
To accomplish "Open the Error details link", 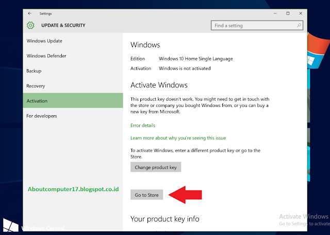I will (x=143, y=126).
